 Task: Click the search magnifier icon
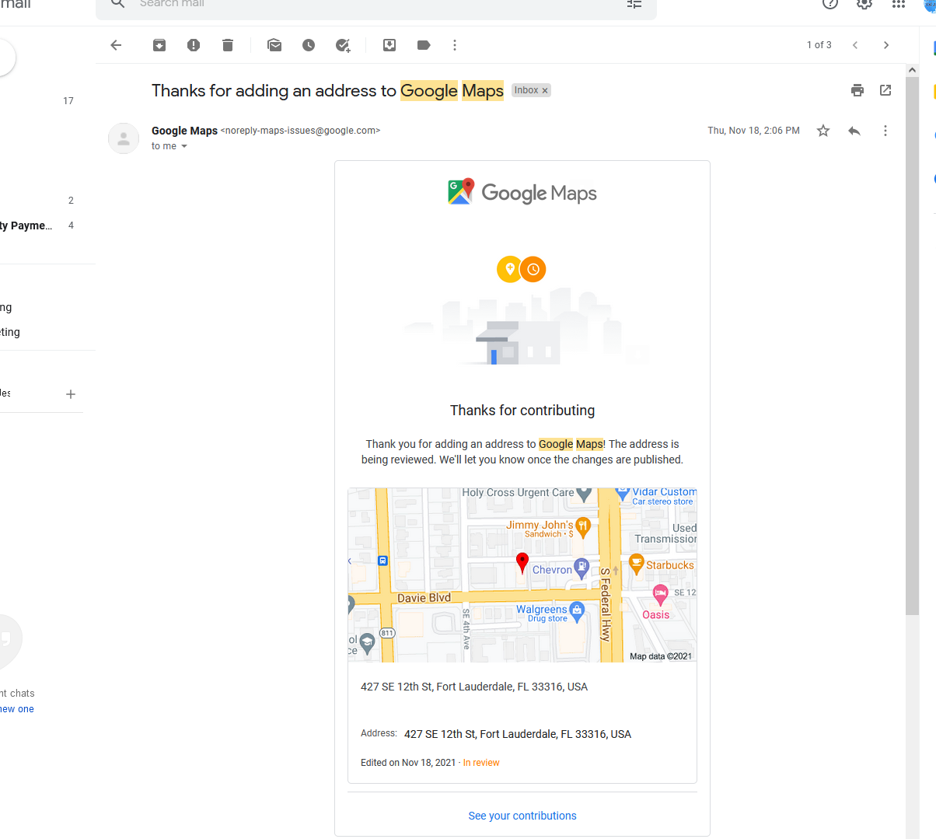point(117,4)
